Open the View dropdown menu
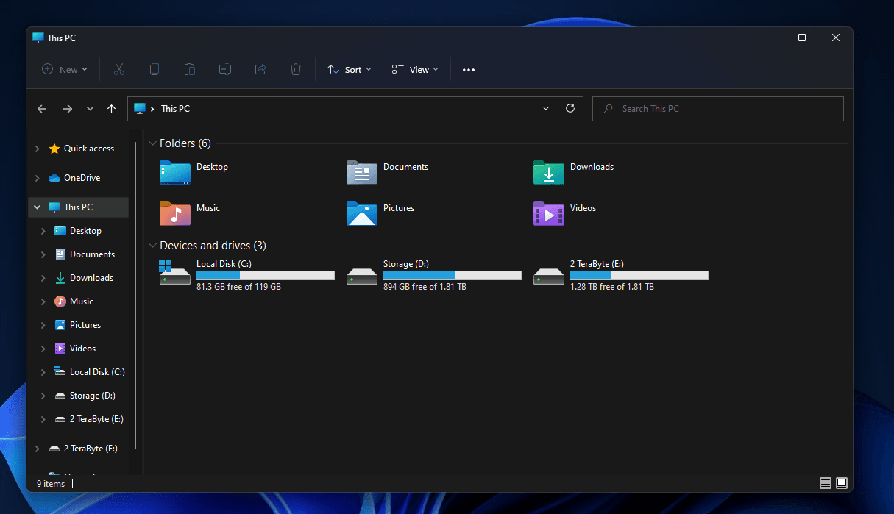This screenshot has height=514, width=894. tap(415, 69)
